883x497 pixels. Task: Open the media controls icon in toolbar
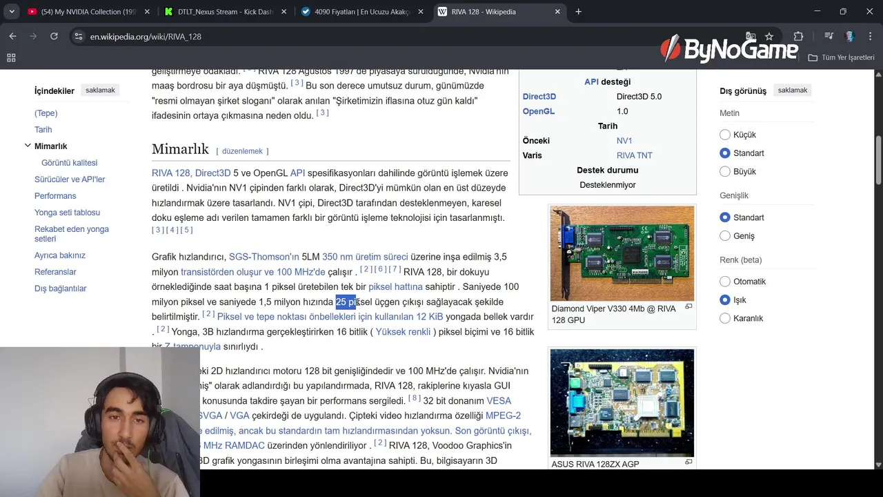(829, 37)
